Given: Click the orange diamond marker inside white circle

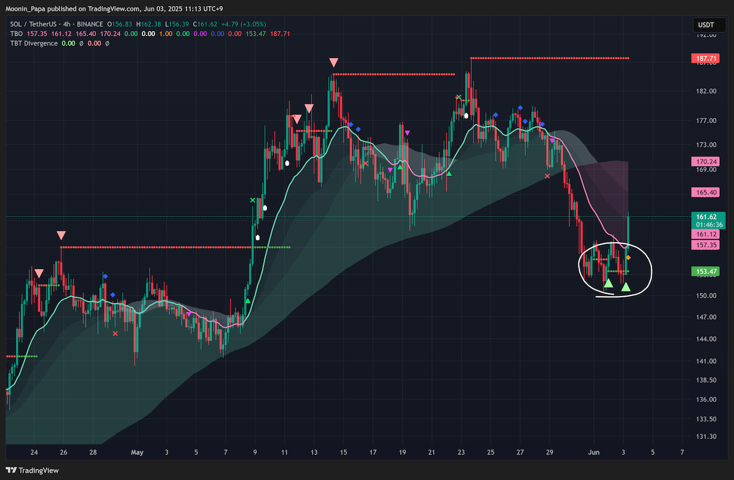Looking at the screenshot, I should pyautogui.click(x=628, y=257).
